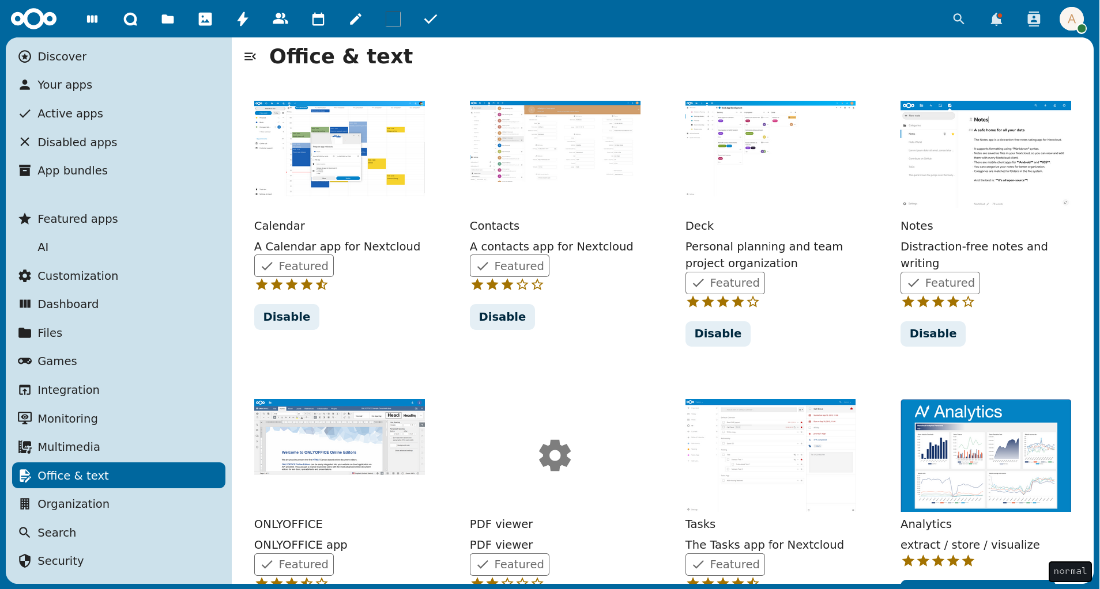Open Tasks checkmark icon in top bar

431,19
